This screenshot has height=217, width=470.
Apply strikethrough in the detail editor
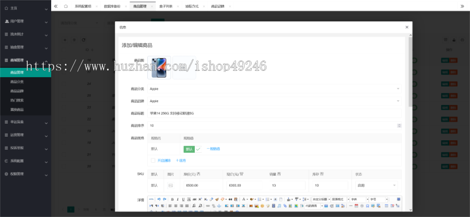pyautogui.click(x=195, y=199)
